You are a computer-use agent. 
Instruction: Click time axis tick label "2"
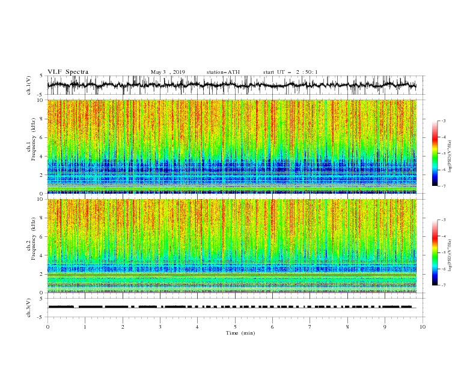point(123,327)
